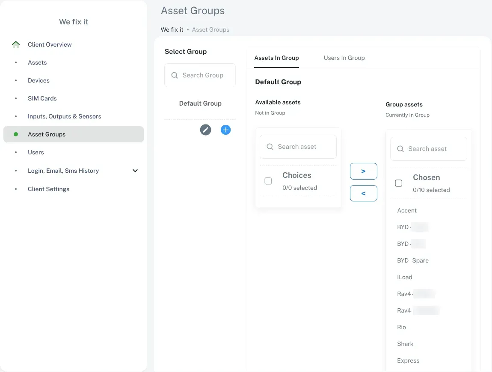Select Rio asset in Chosen list
The width and height of the screenshot is (492, 372).
[401, 327]
